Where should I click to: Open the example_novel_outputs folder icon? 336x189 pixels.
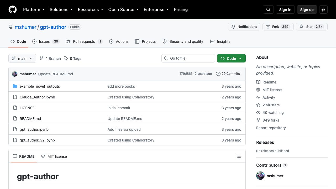[15, 86]
